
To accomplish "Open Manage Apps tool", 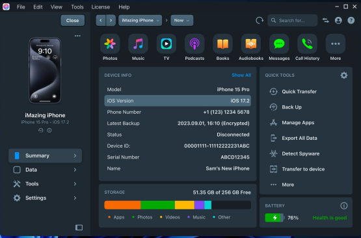I will click(x=291, y=123).
